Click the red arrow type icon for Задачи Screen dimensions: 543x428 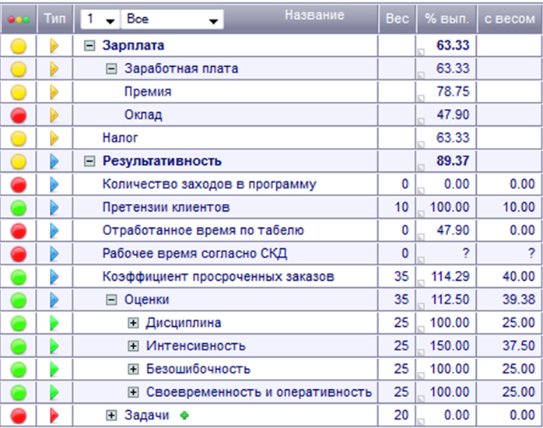[x=54, y=416]
